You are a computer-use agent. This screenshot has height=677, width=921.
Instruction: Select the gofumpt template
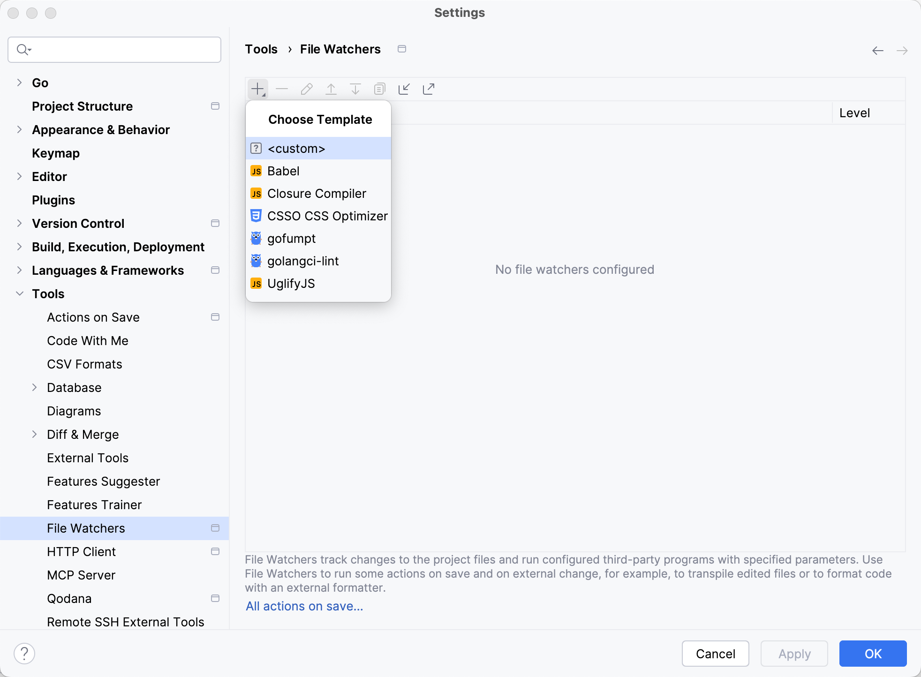click(291, 238)
